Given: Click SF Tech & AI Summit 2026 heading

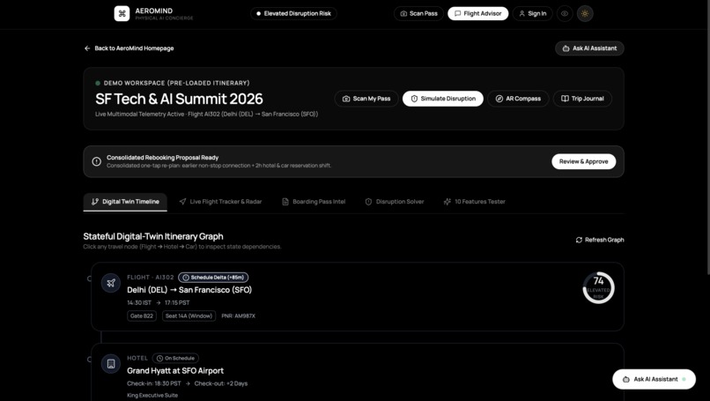Looking at the screenshot, I should point(179,99).
